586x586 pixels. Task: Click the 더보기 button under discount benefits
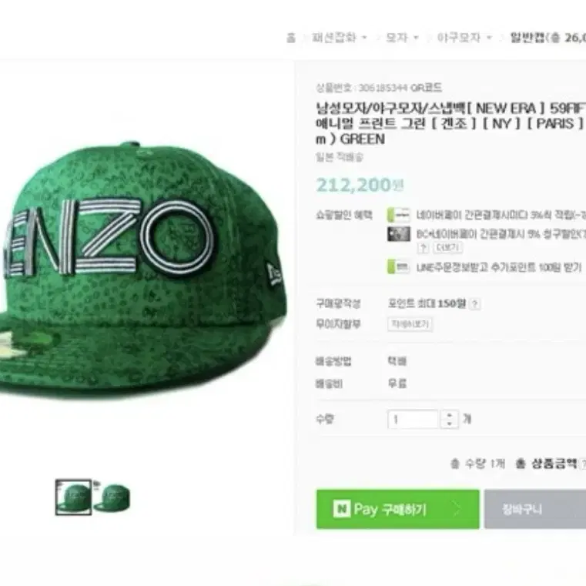click(x=447, y=247)
